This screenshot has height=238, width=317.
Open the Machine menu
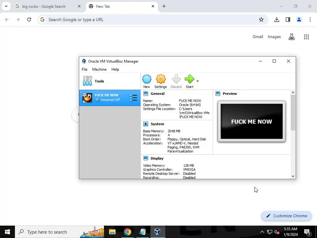[99, 69]
